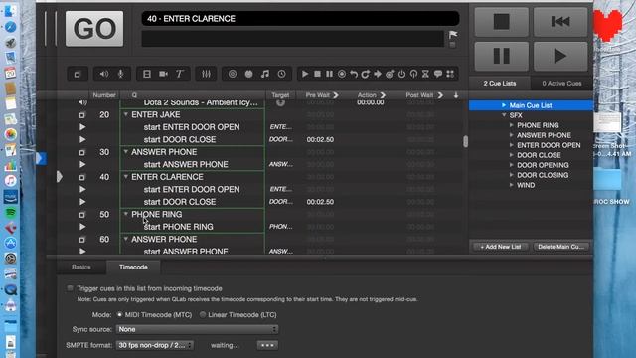
Task: Collapse the SFX cue list tree
Action: pos(504,115)
